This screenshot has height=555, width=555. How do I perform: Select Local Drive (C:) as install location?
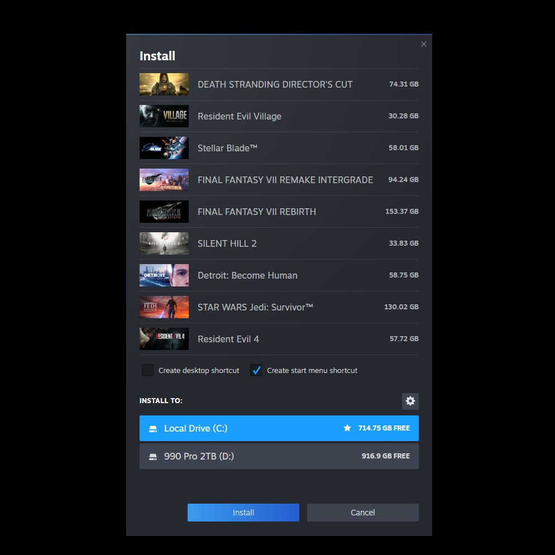(279, 428)
